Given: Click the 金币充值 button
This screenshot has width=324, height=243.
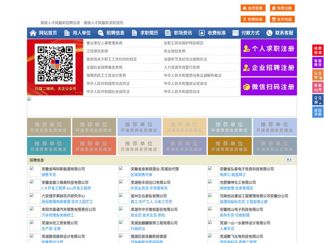Looking at the screenshot, I should [x=282, y=19].
